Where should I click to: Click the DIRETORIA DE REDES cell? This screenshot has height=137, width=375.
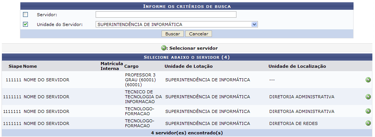(293, 123)
